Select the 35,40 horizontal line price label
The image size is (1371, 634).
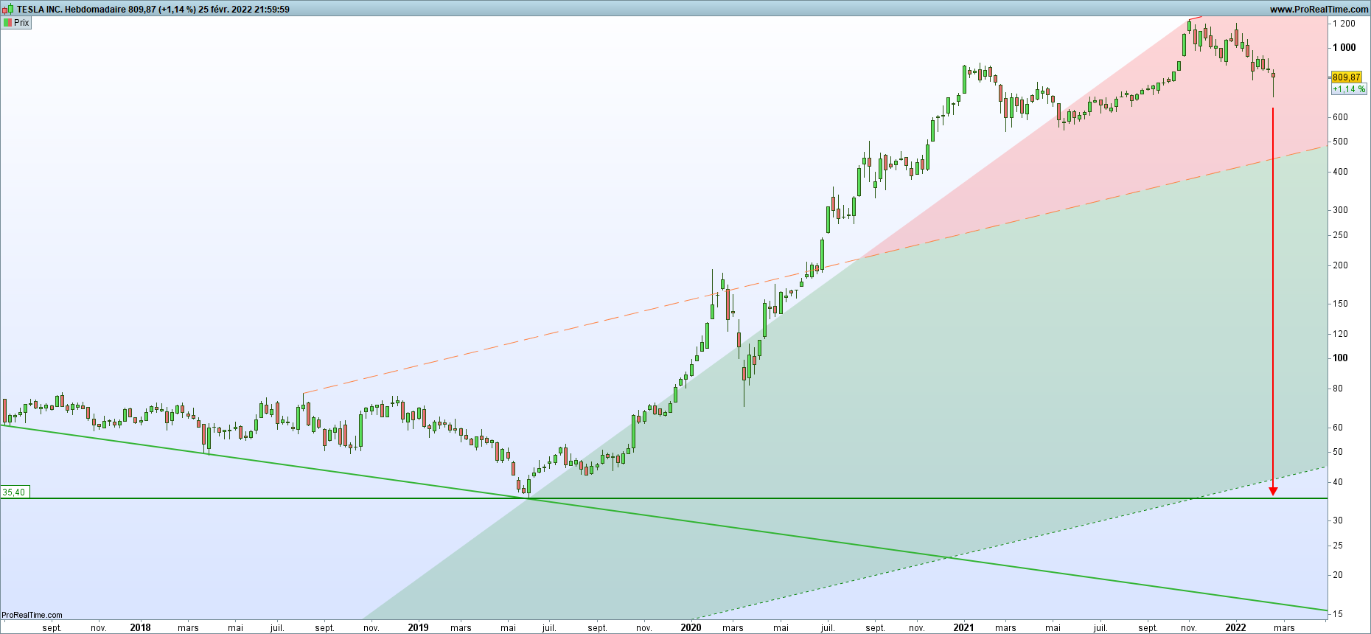(15, 492)
